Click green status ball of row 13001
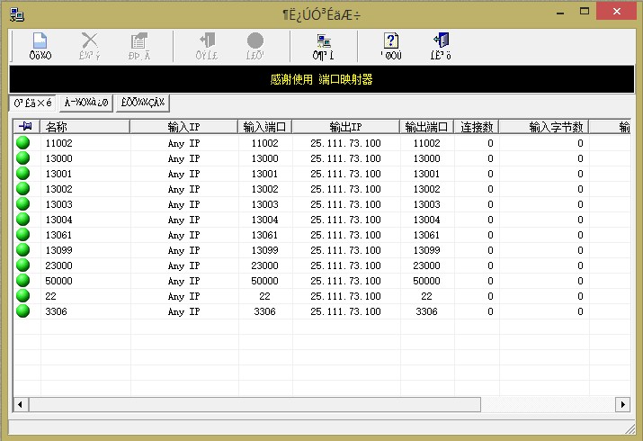The image size is (643, 441). (x=23, y=173)
